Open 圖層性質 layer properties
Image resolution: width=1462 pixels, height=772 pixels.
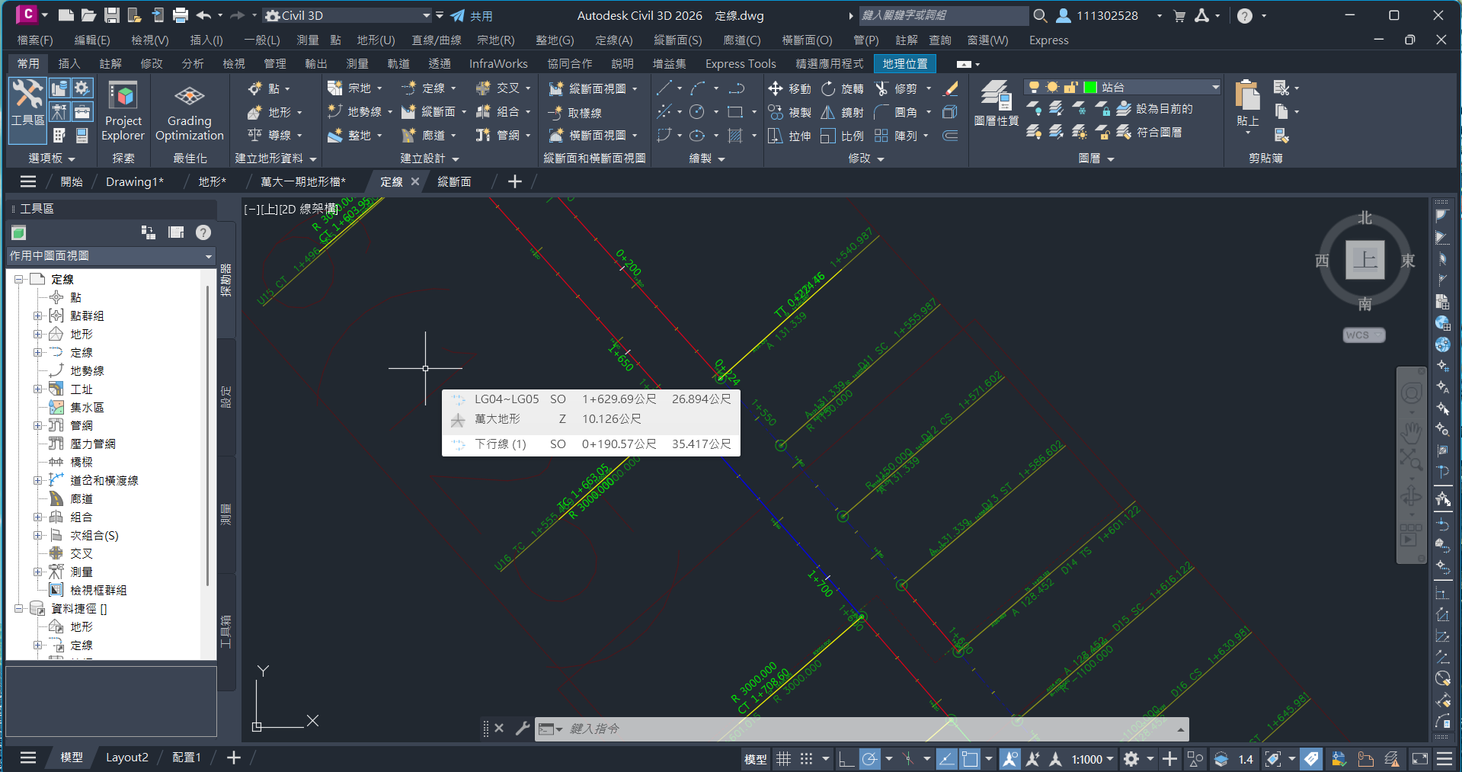click(x=996, y=104)
